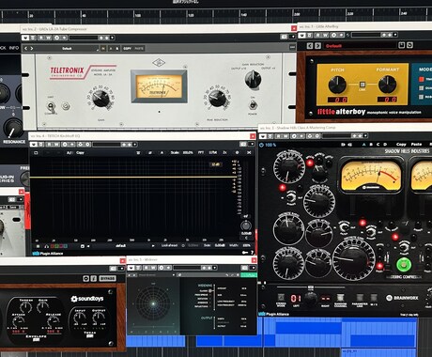Select preset slot B in LA-2A toolbar
This screenshot has height=357, width=432.
(x=117, y=49)
